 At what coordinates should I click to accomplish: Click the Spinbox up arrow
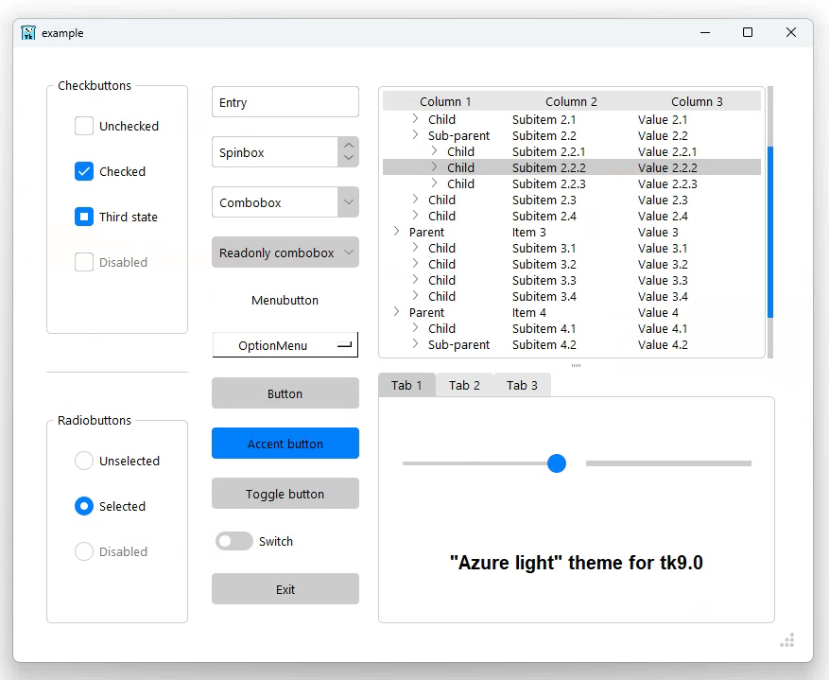(x=349, y=145)
